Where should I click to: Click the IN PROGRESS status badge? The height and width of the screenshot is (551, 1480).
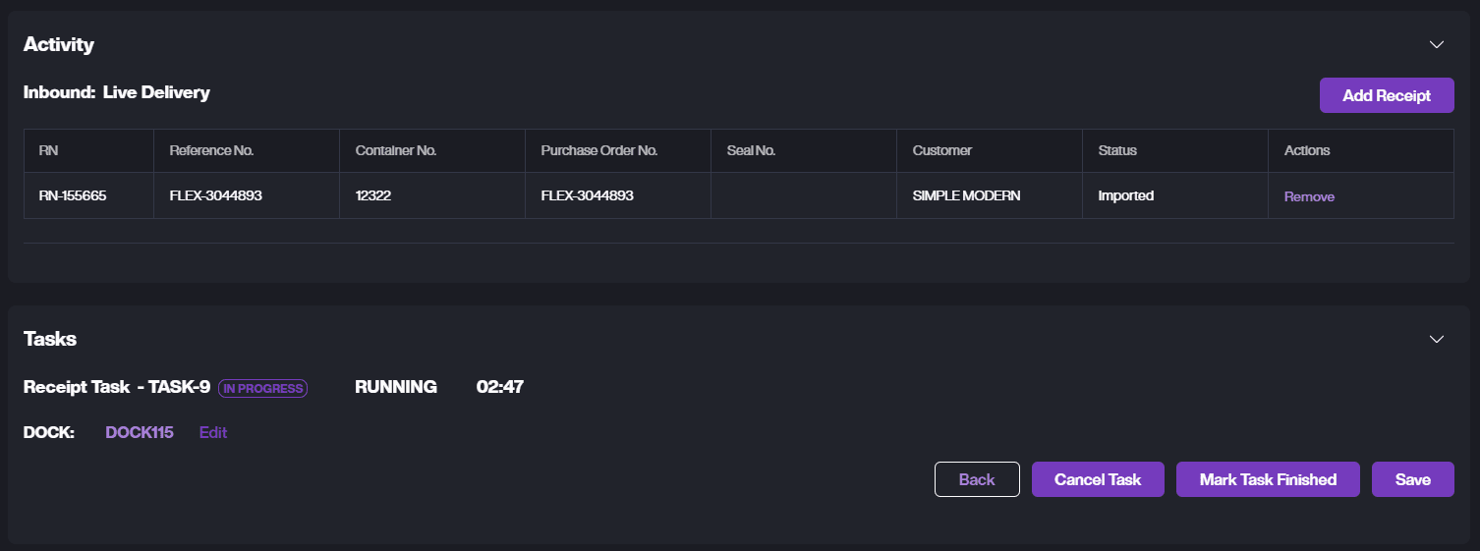tap(262, 388)
